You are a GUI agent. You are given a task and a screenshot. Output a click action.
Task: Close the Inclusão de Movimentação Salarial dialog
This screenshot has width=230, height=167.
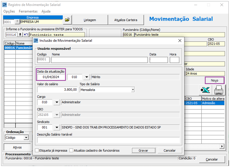point(179,41)
